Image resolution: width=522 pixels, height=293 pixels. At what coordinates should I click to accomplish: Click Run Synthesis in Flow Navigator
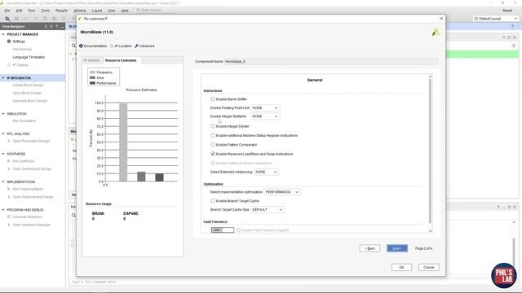pos(24,161)
